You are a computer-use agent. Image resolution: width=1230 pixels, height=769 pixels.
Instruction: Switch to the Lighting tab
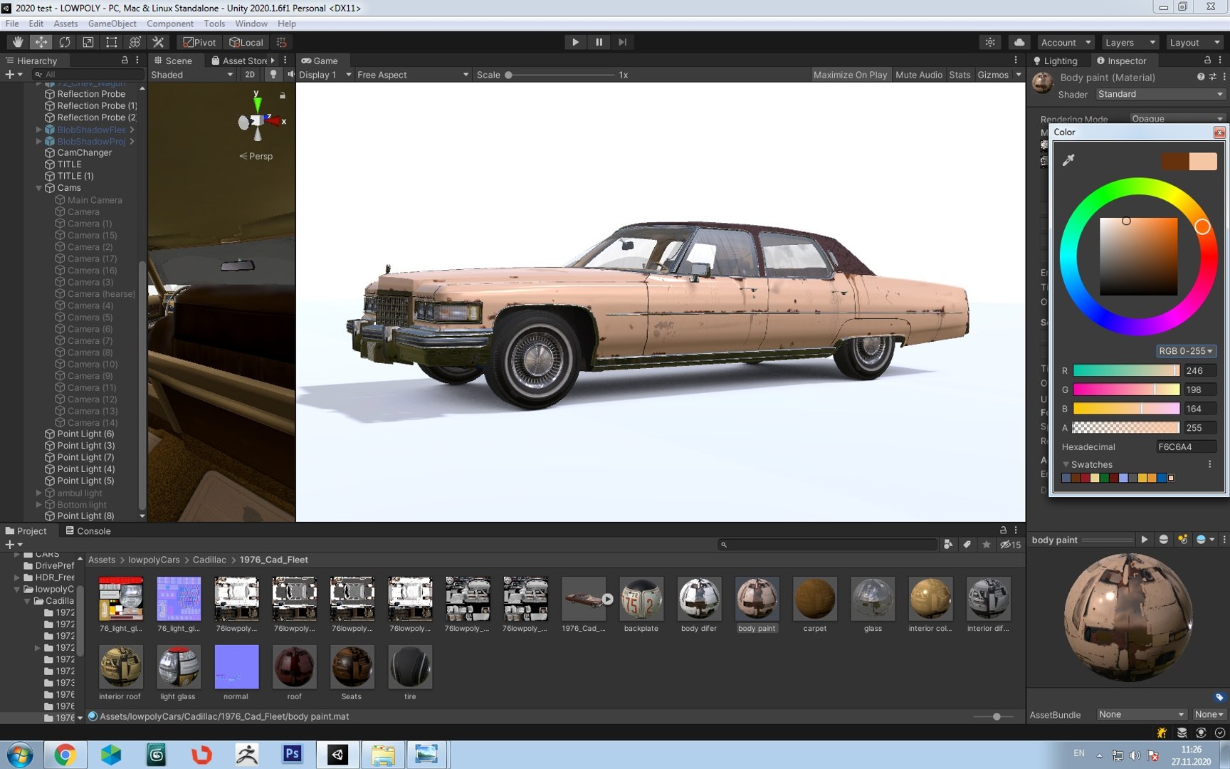[x=1055, y=61]
